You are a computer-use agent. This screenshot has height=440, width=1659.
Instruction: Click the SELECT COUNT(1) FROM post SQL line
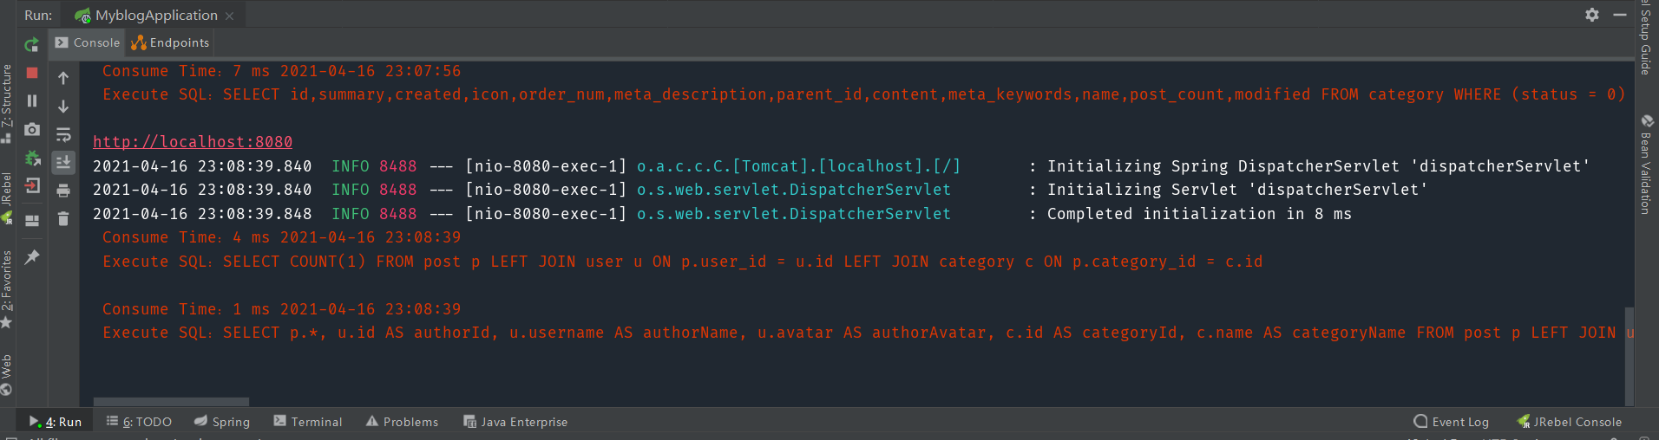click(x=683, y=261)
